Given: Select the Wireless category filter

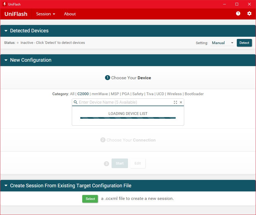Looking at the screenshot, I should (x=174, y=94).
